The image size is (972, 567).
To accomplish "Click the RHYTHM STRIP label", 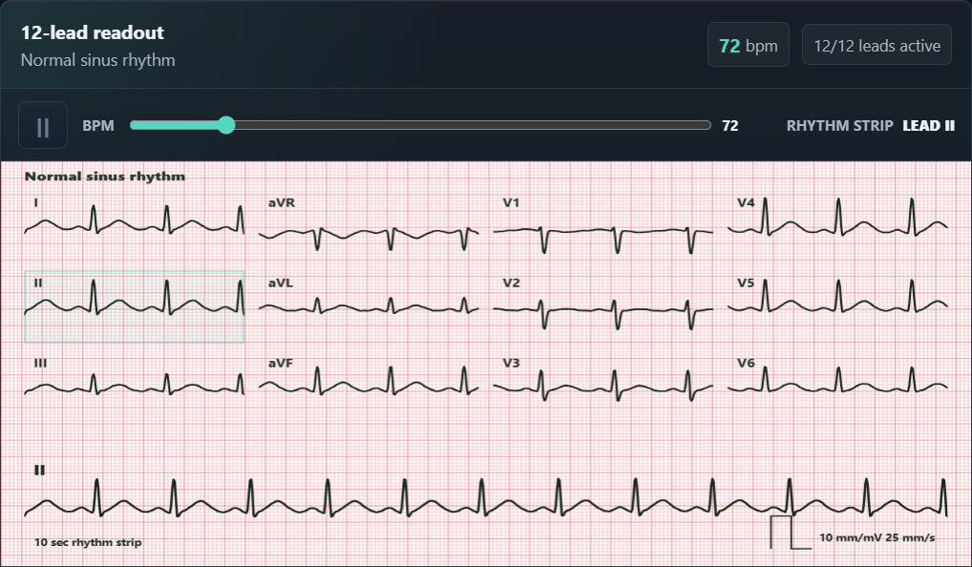I will point(839,125).
